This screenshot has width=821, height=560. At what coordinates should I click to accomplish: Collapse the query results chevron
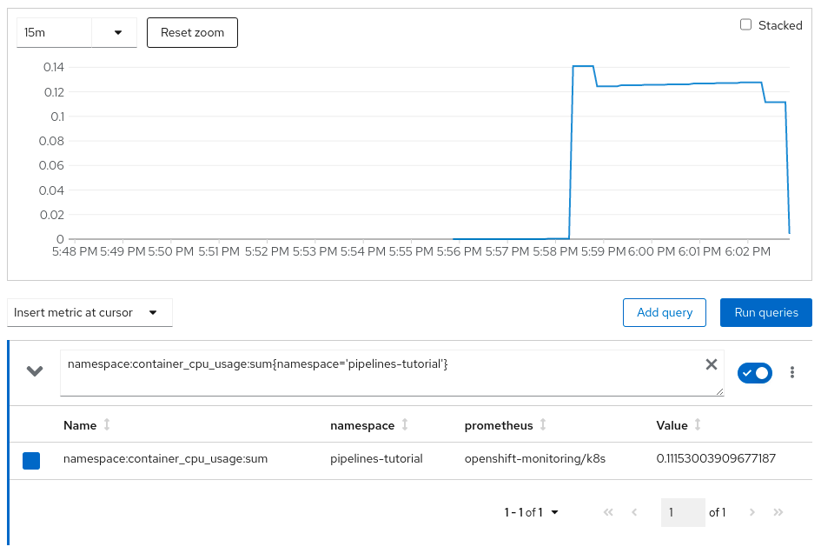[x=35, y=371]
